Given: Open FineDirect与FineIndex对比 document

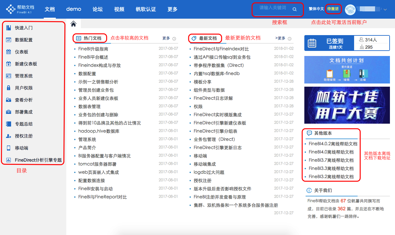Looking at the screenshot, I should point(221,49).
